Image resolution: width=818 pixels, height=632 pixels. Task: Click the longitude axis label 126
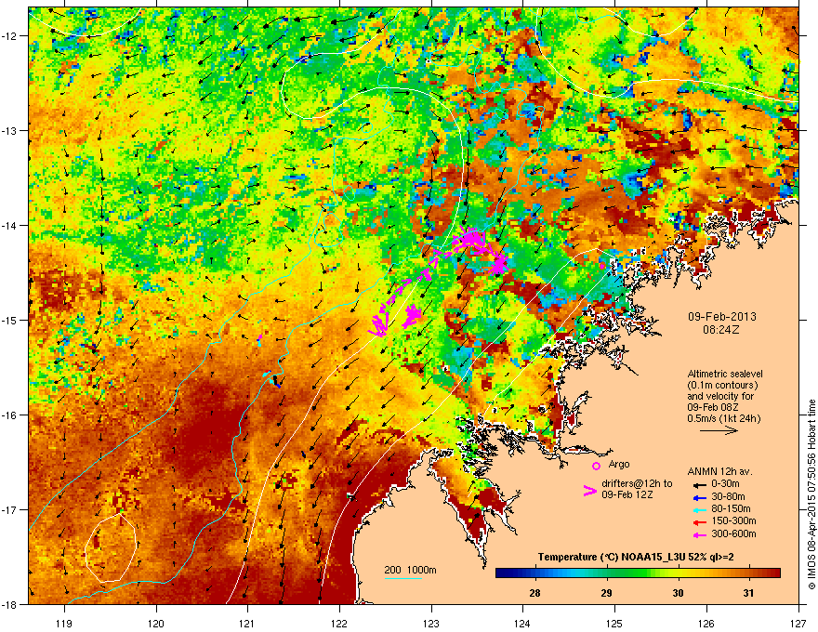pos(706,623)
